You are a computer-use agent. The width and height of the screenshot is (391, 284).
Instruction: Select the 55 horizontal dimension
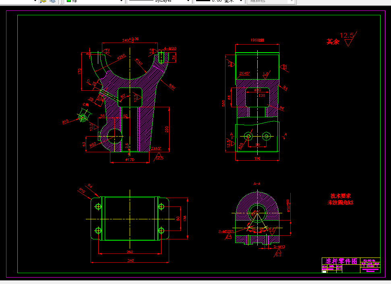(x=103, y=116)
